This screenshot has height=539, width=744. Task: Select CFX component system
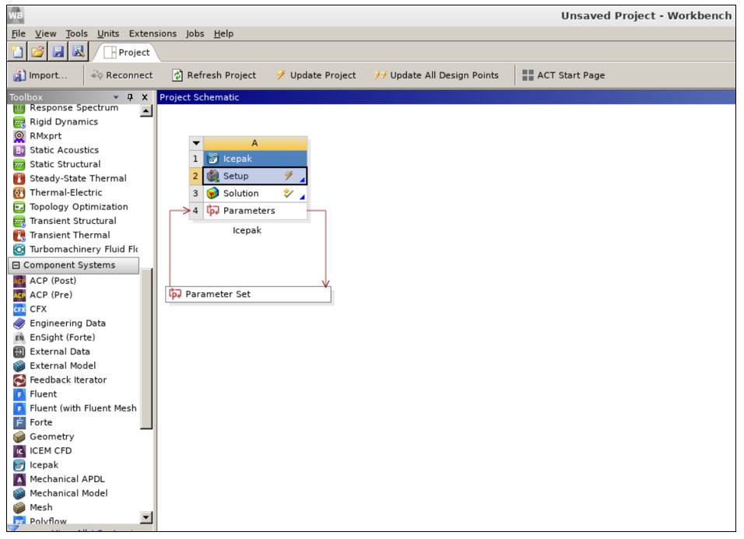[x=38, y=310]
